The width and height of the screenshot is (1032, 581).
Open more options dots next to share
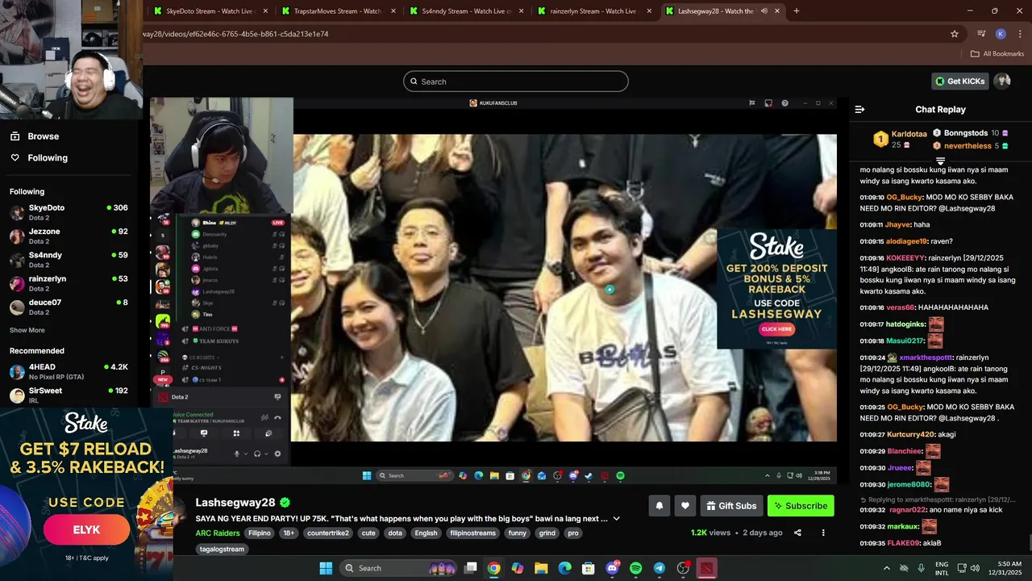[823, 533]
